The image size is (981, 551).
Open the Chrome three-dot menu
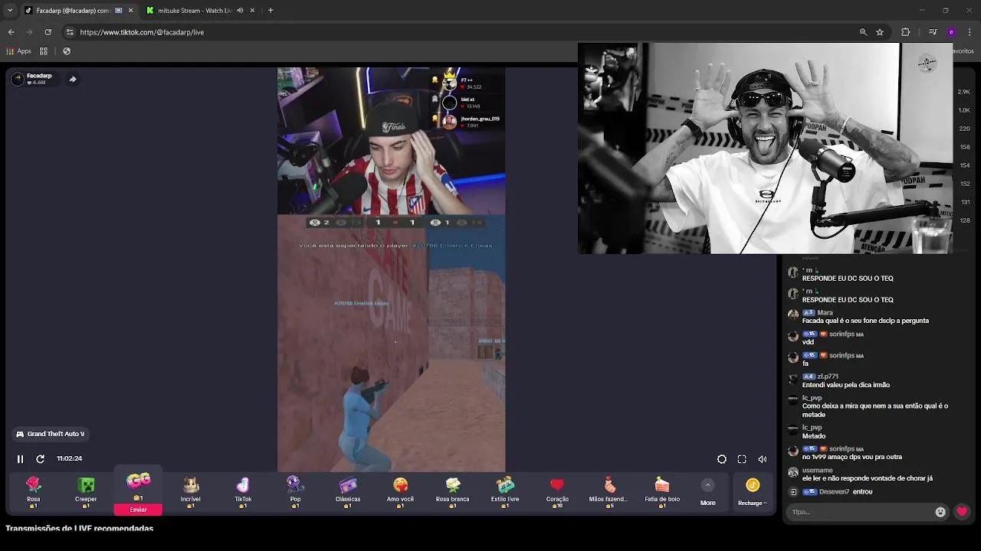pyautogui.click(x=970, y=32)
